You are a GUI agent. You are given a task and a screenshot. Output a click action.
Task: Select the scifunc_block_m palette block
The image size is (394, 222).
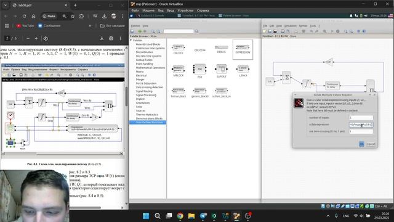coord(222,92)
